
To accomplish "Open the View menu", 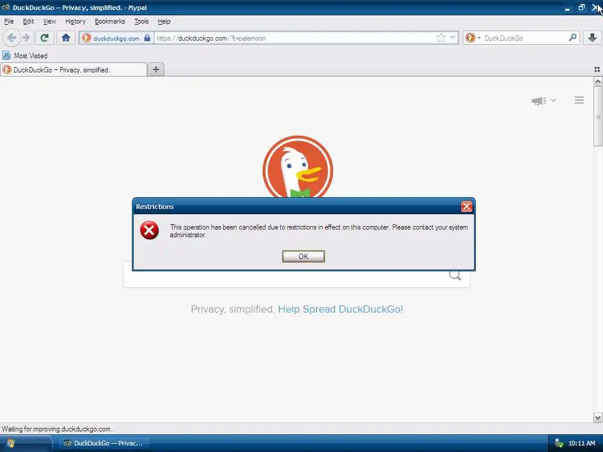I will 49,21.
